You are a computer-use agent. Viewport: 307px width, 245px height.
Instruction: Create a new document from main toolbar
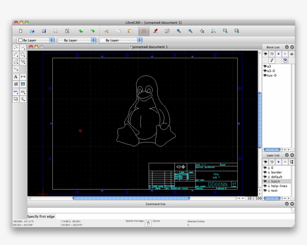click(x=21, y=31)
